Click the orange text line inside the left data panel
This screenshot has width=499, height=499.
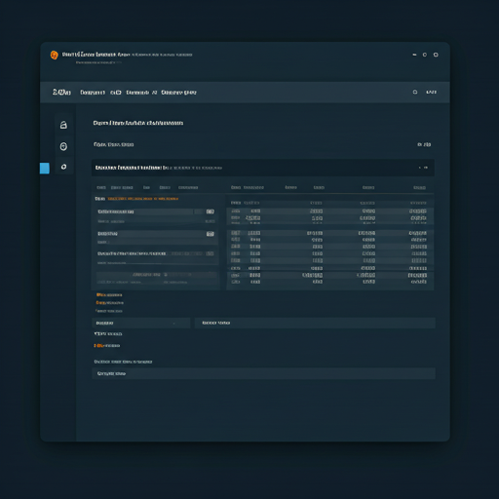click(143, 199)
